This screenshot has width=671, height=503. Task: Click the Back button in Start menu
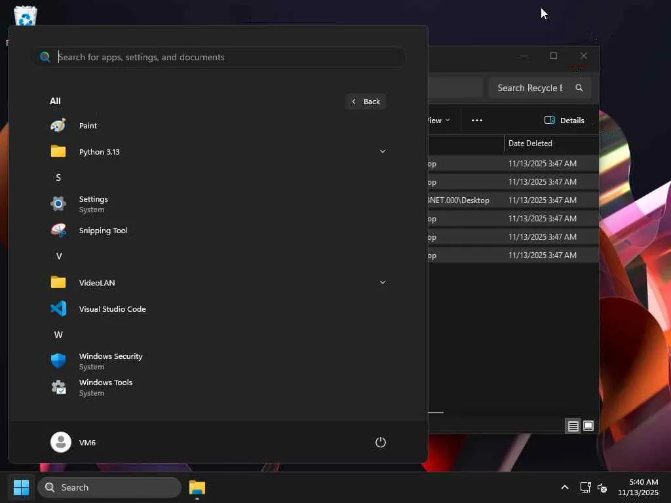366,102
